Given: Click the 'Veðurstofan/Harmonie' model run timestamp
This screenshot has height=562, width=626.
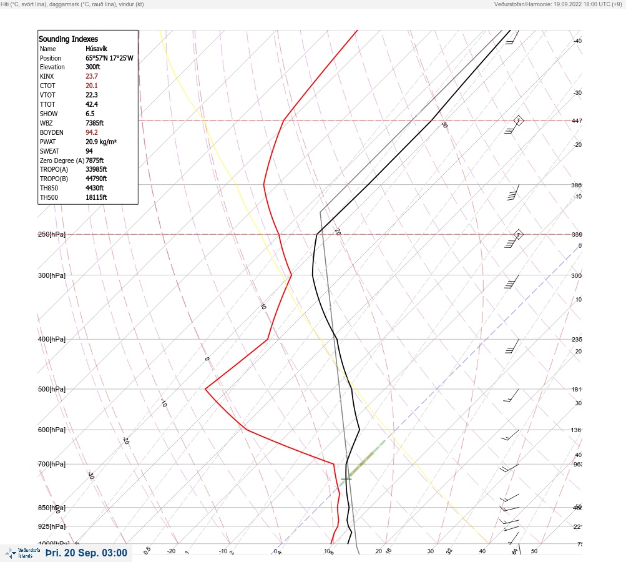Looking at the screenshot, I should 558,4.
